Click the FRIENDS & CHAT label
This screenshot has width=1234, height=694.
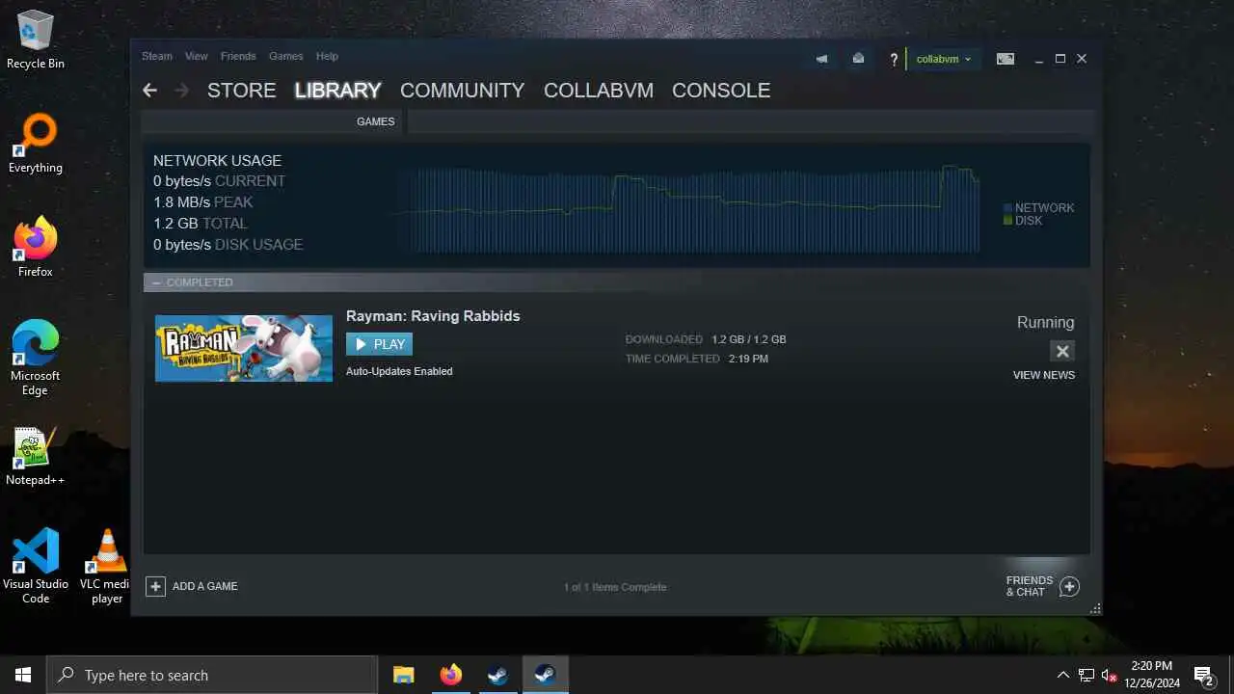pyautogui.click(x=1030, y=586)
